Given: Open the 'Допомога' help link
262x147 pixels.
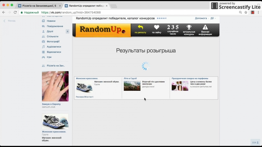Looking at the screenshot, I should point(201,18).
